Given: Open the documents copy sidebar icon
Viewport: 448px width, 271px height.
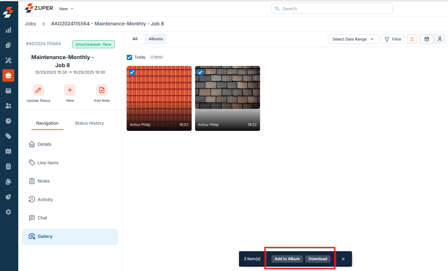Looking at the screenshot, I should point(8,182).
